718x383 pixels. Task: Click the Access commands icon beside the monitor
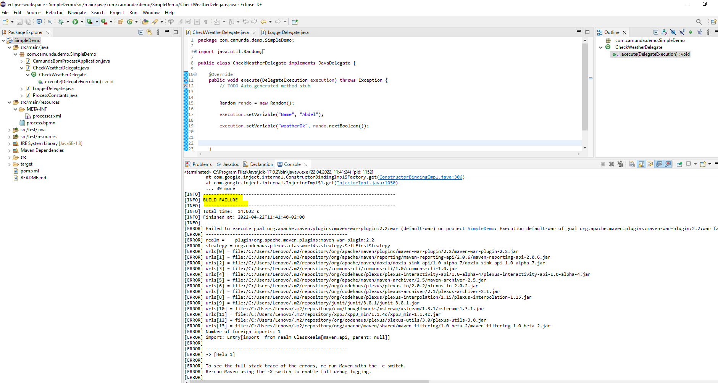click(50, 22)
